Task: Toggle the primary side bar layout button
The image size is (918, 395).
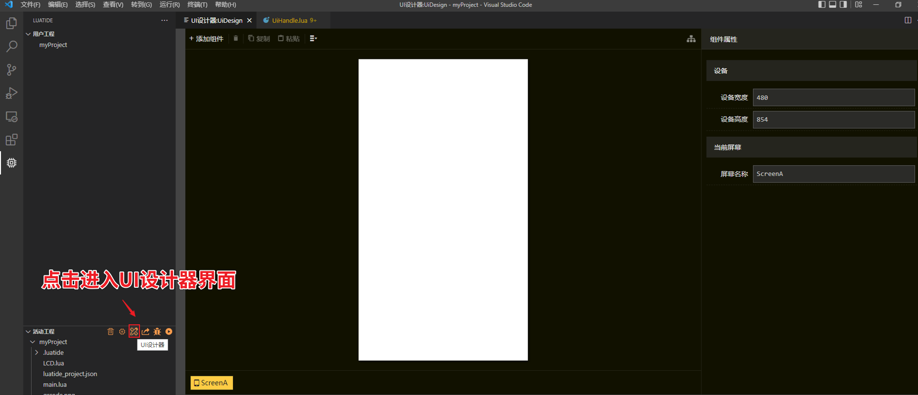Action: (x=822, y=4)
